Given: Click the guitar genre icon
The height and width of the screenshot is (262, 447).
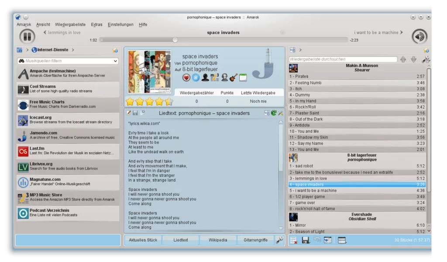Looking at the screenshot, I should pos(234,78).
